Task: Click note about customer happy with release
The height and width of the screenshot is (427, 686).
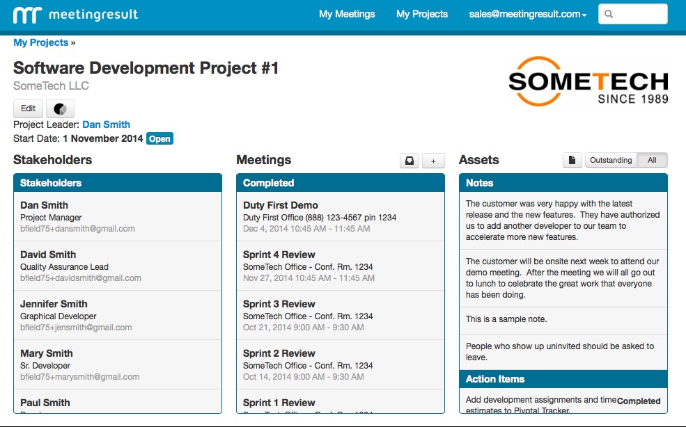Action: (x=563, y=220)
